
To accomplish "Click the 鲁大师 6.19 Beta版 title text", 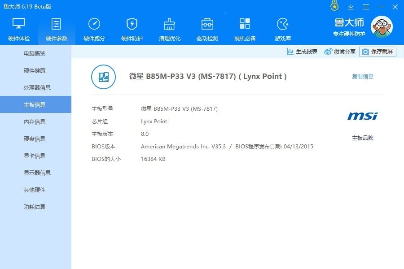I will (x=27, y=7).
